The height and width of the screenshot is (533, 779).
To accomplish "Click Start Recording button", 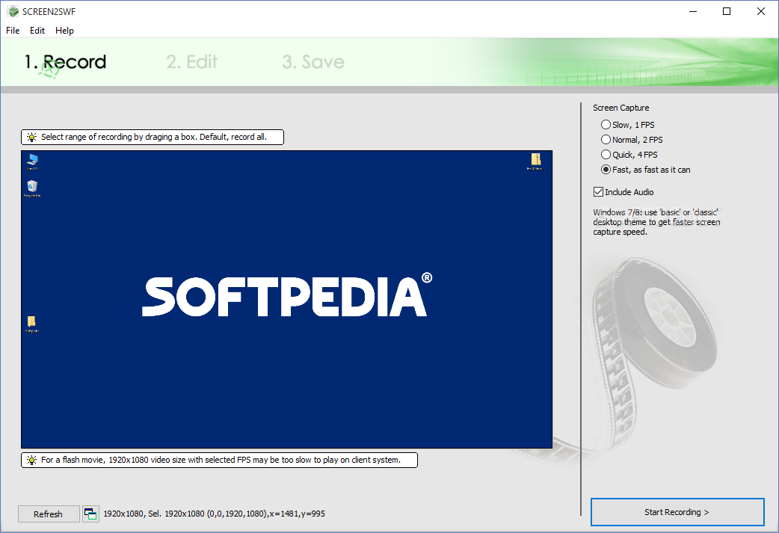I will point(677,512).
